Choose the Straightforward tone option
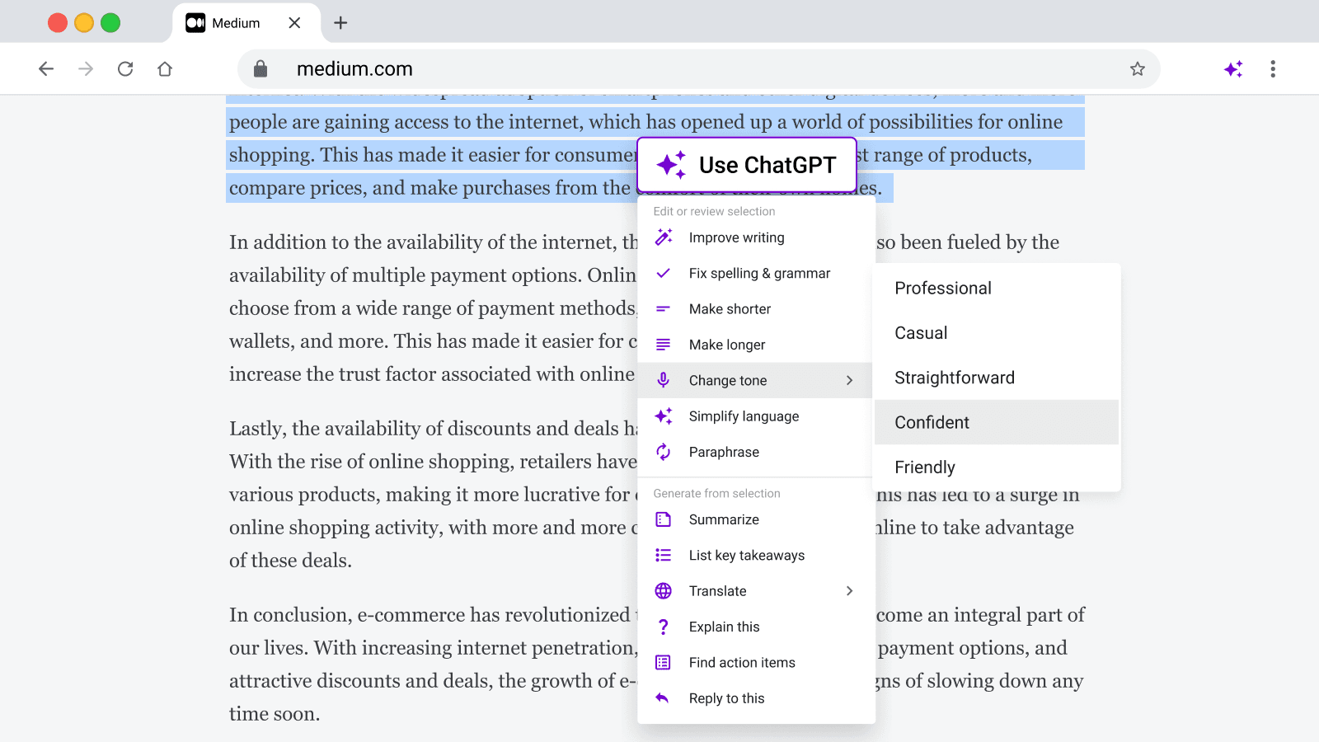The height and width of the screenshot is (742, 1319). point(997,378)
